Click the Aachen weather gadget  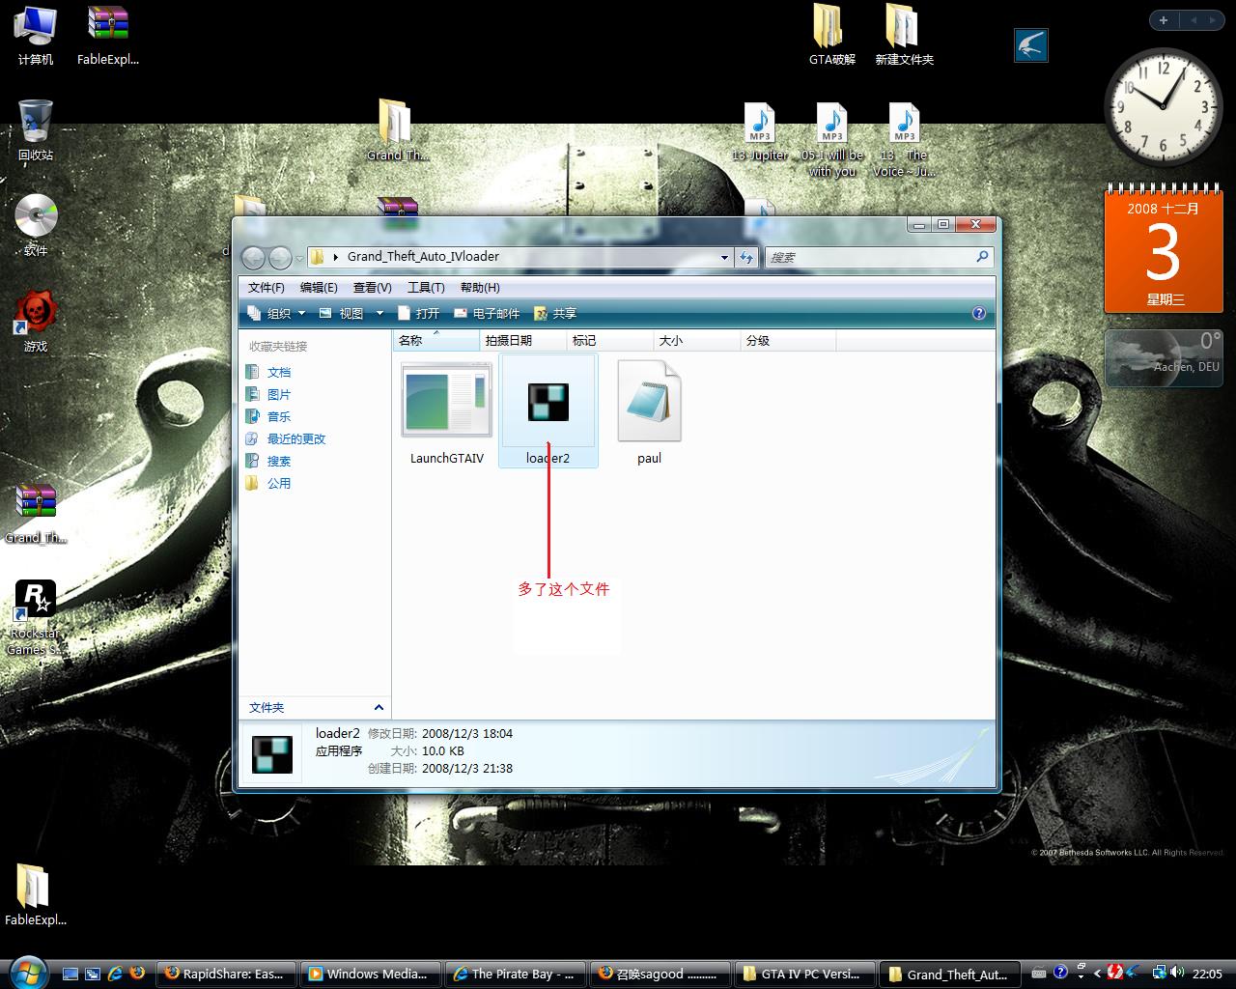coord(1164,358)
